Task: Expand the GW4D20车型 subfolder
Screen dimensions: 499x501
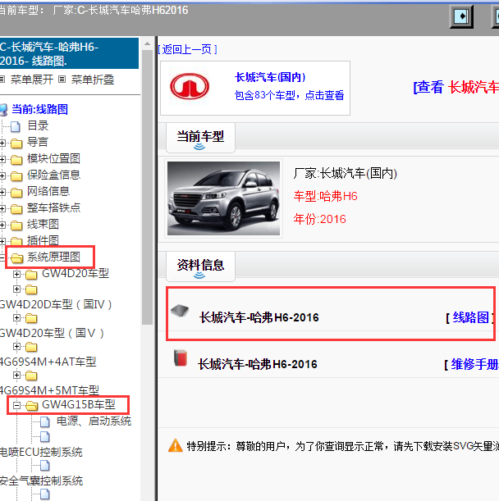Action: (x=16, y=274)
